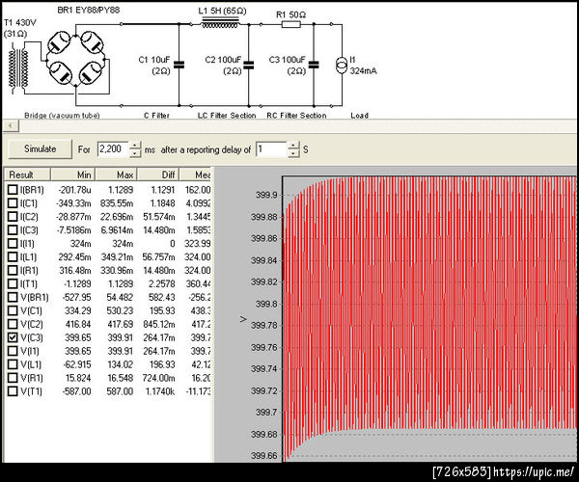The width and height of the screenshot is (579, 482).
Task: Enable the I(BR1) trace checkbox
Action: [x=13, y=190]
